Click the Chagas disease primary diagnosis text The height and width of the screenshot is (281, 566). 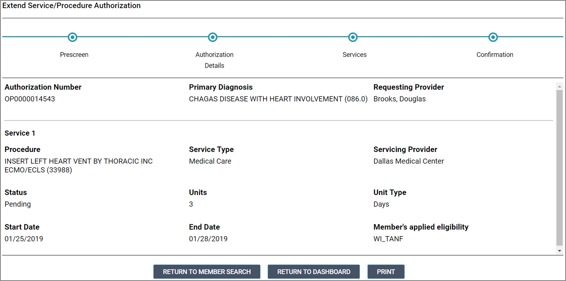click(278, 99)
